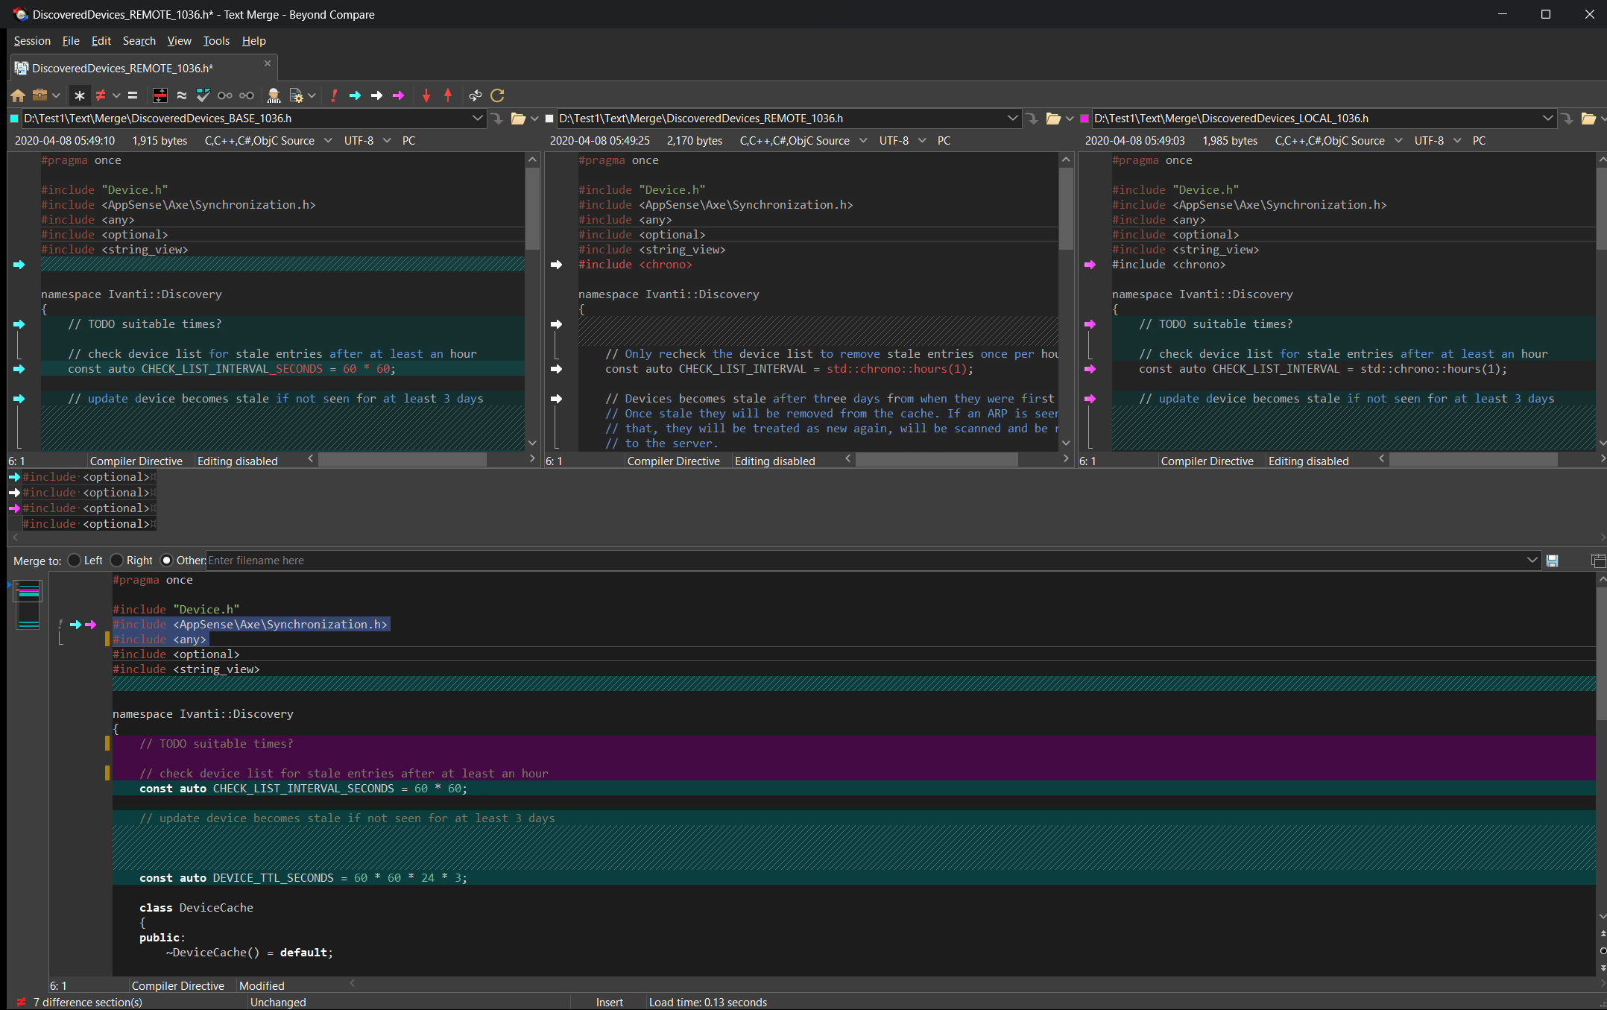This screenshot has width=1607, height=1010.
Task: Open the Tools menu
Action: (216, 41)
